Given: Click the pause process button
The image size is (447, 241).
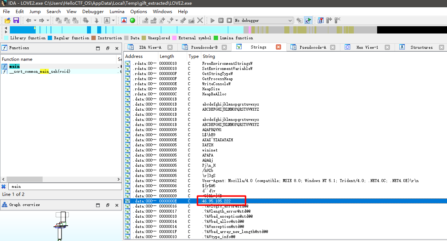Looking at the screenshot, I should [221, 20].
